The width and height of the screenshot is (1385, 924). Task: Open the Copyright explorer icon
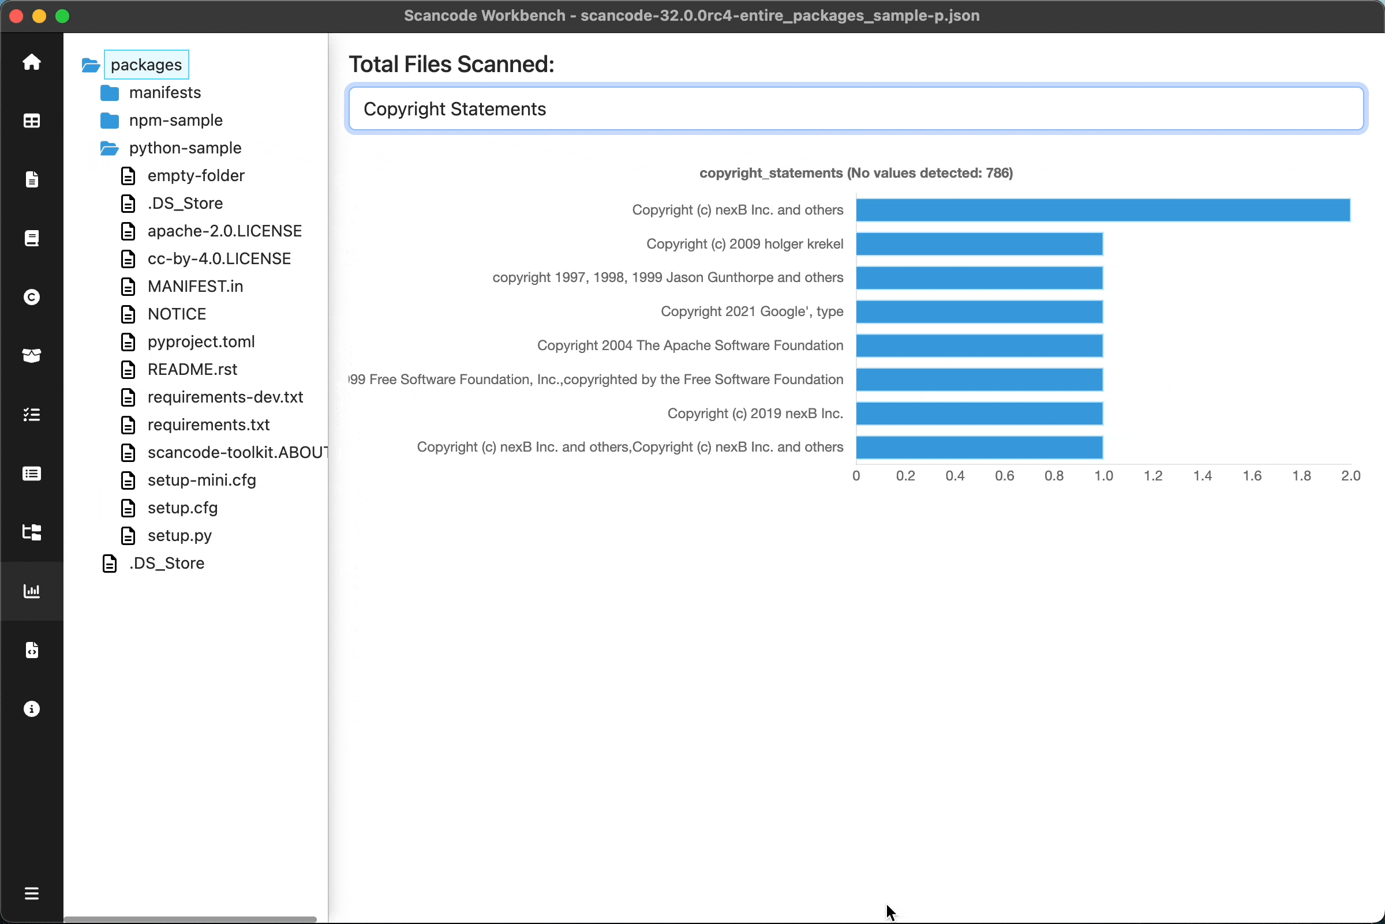[x=32, y=297]
